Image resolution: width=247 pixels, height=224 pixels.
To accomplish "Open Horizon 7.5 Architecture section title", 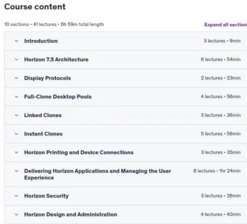I will (56, 59).
